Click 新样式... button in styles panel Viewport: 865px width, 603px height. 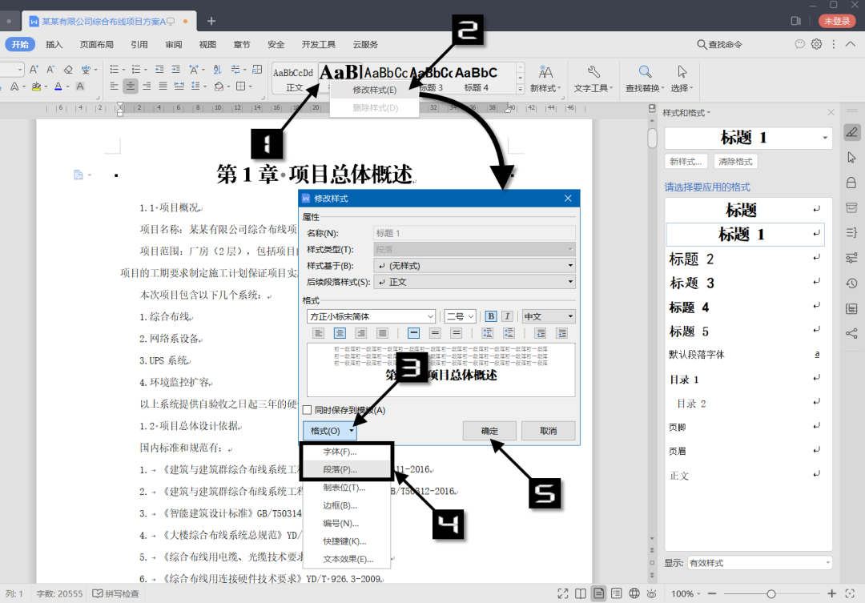point(686,162)
